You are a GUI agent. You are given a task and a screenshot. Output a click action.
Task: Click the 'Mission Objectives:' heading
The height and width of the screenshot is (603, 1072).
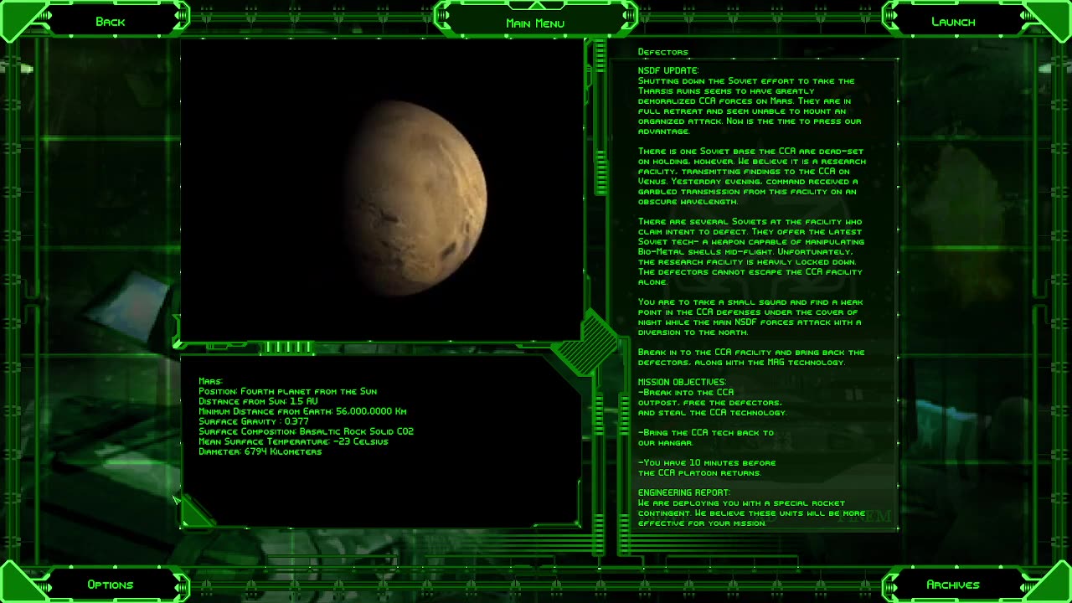point(682,382)
